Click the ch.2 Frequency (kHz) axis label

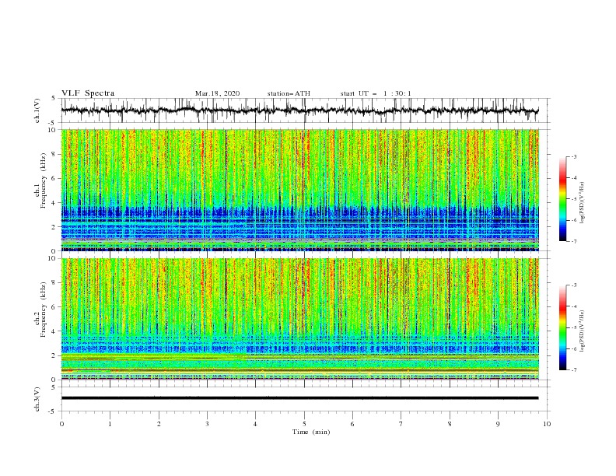click(x=40, y=310)
